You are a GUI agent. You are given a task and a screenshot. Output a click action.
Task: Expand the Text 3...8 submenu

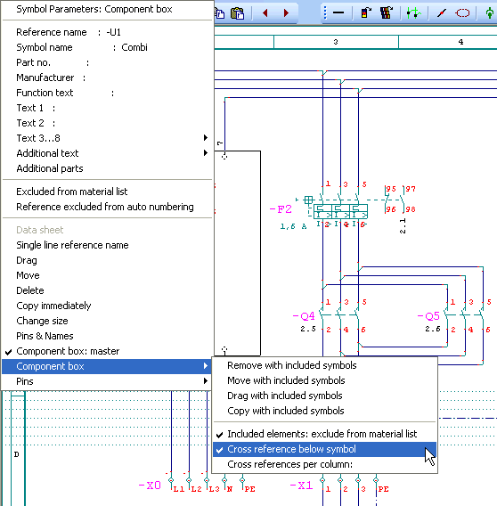click(x=107, y=138)
